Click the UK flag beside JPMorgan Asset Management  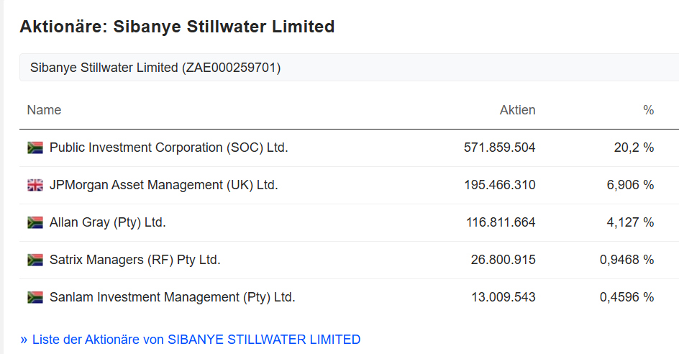tap(35, 185)
